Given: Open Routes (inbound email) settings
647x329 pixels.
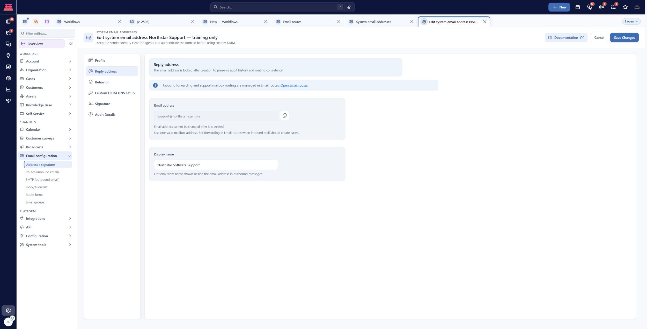Looking at the screenshot, I should tap(42, 172).
